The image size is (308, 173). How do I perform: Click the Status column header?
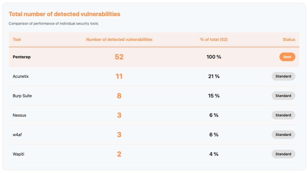(289, 39)
